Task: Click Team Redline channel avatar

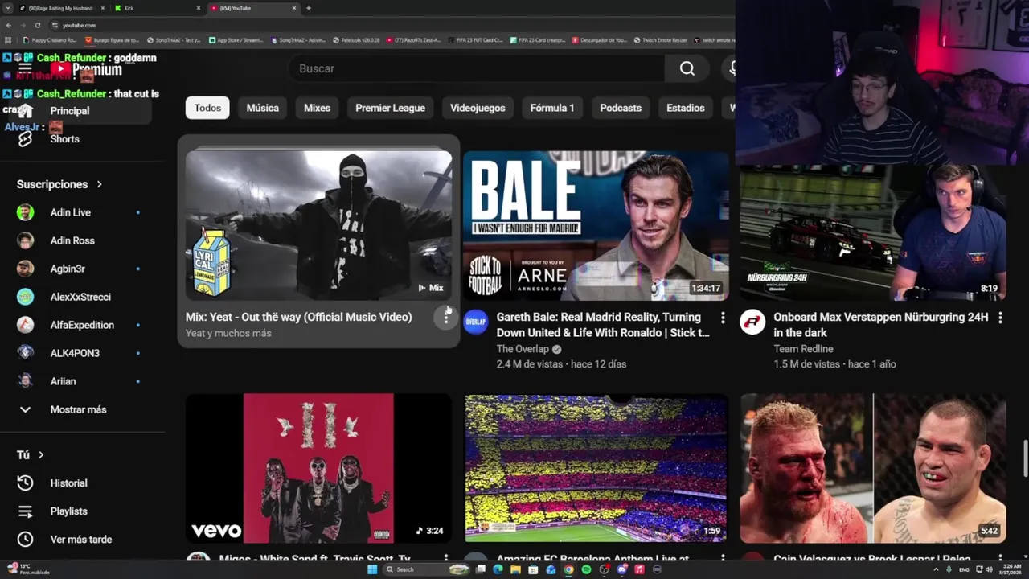Action: click(x=752, y=322)
